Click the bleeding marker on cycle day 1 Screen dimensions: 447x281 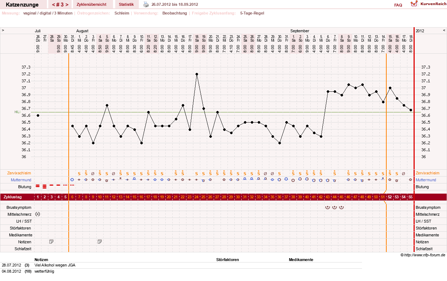click(38, 186)
